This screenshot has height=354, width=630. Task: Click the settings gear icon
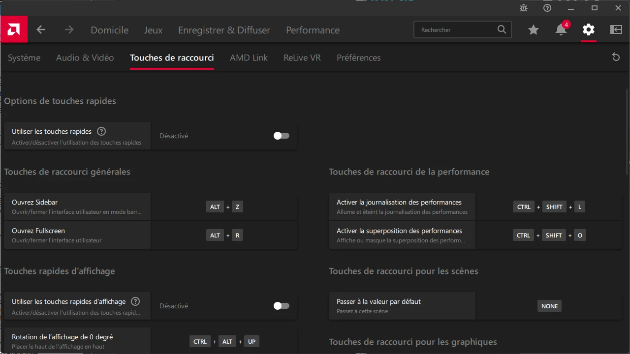588,29
